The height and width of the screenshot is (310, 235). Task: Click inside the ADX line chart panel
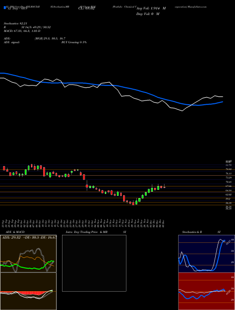pyautogui.click(x=28, y=254)
